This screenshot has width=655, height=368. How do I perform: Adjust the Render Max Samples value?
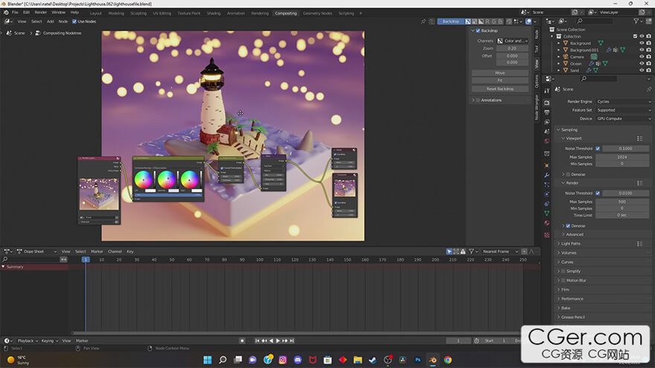click(x=622, y=201)
